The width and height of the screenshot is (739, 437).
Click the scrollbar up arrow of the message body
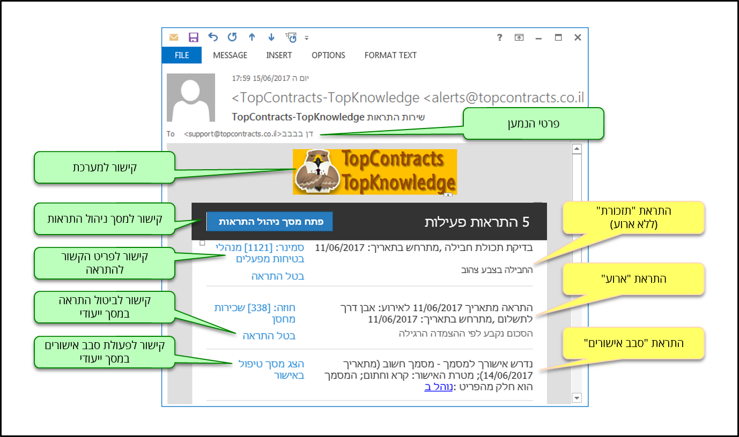577,149
